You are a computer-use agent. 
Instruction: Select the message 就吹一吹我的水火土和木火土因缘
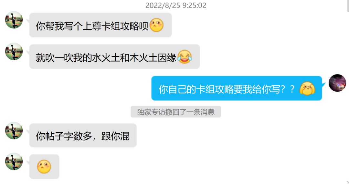pos(115,57)
